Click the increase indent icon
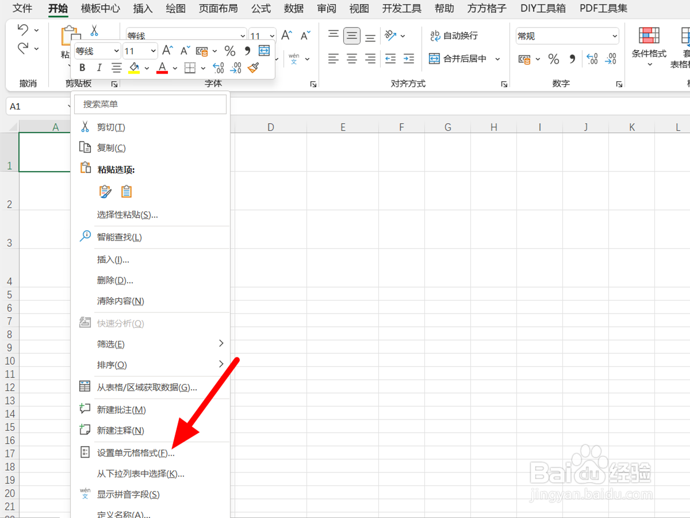This screenshot has width=690, height=518. tap(409, 58)
